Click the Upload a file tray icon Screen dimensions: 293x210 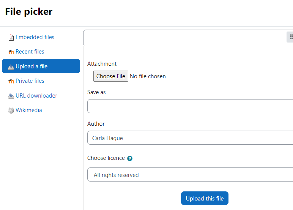pos(11,67)
